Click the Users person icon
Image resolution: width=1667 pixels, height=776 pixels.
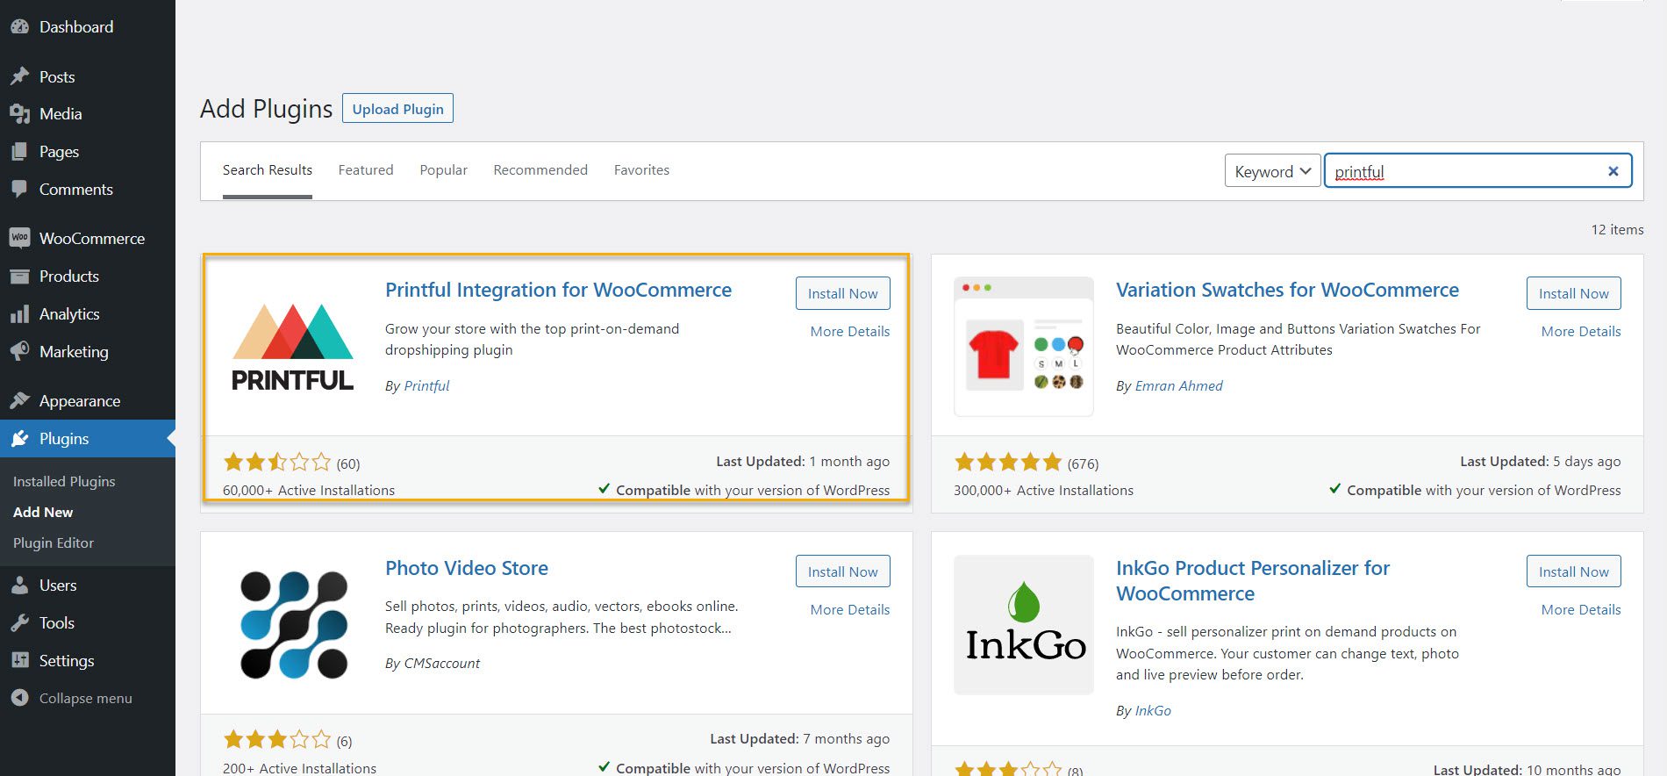(19, 585)
